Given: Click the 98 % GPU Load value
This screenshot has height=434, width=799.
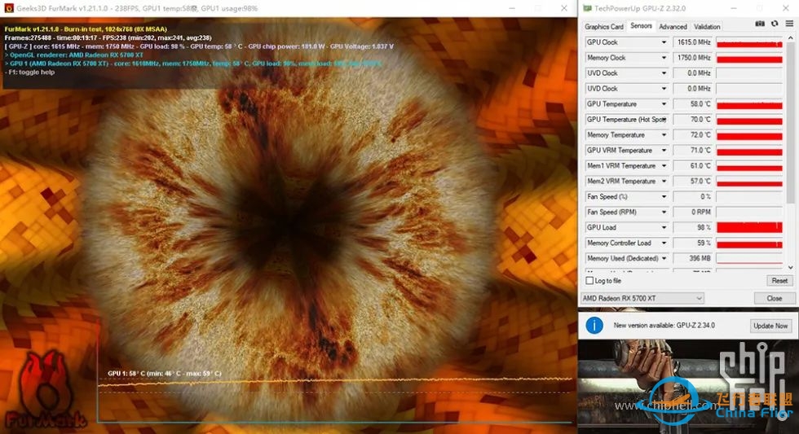Looking at the screenshot, I should point(693,227).
